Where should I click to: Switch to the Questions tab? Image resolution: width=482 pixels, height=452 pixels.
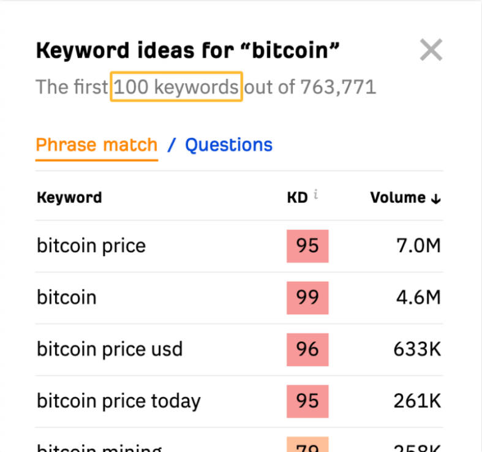tap(228, 145)
